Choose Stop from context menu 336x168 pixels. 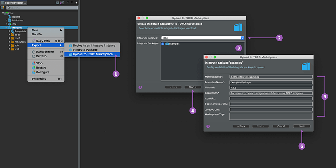tap(46, 63)
